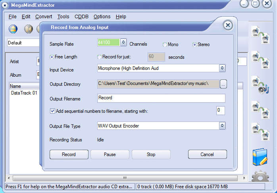This screenshot has height=193, width=277.
Task: Click the Output Directory path field
Action: [158, 84]
